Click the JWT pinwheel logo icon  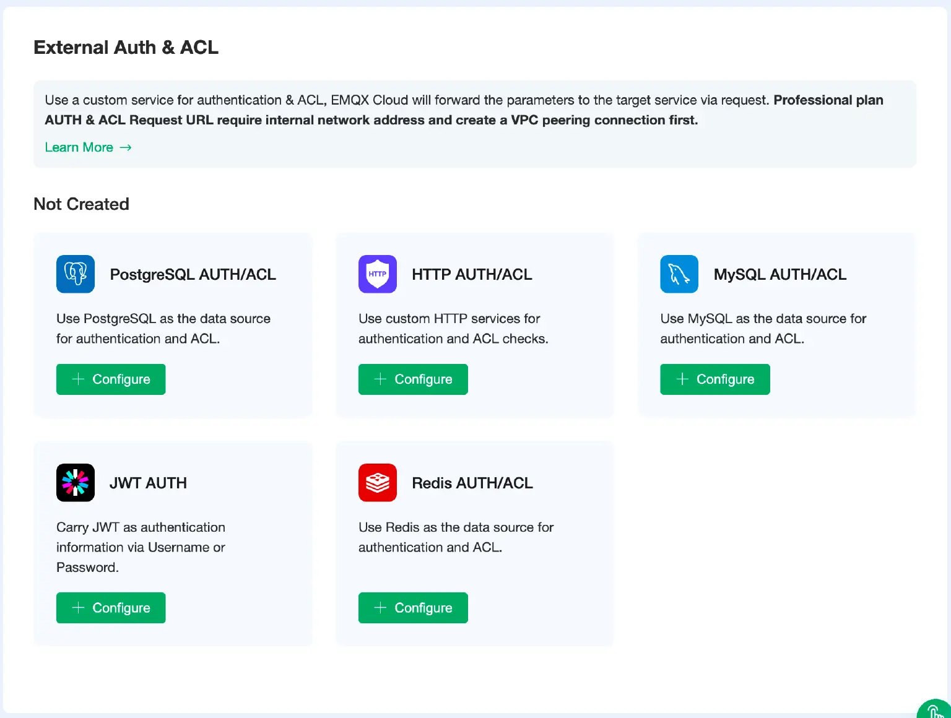pos(75,483)
